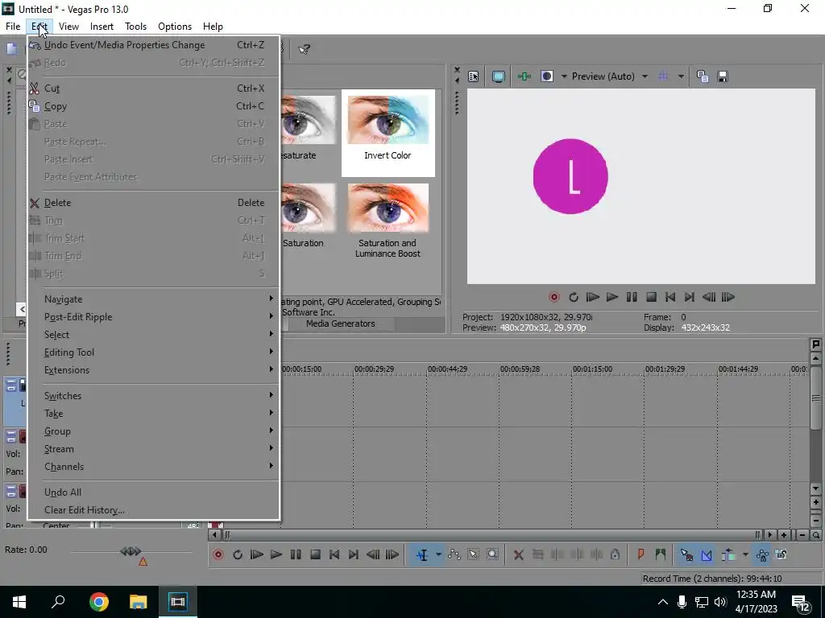Click Play in timeline transport bar

pyautogui.click(x=276, y=554)
